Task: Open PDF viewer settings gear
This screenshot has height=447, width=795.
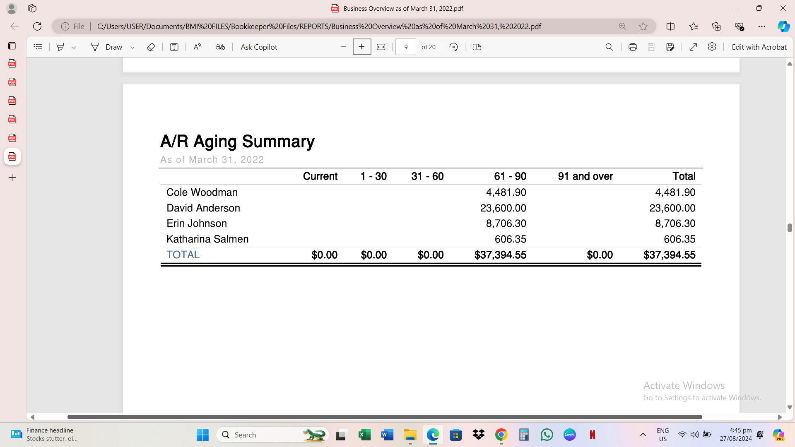Action: coord(712,47)
